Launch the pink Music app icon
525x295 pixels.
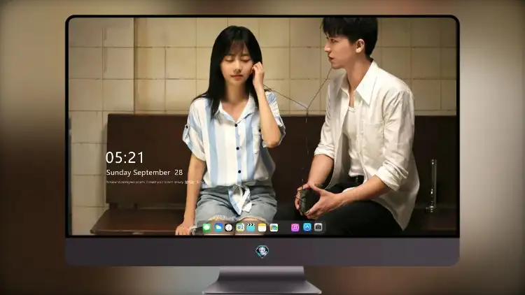point(295,228)
